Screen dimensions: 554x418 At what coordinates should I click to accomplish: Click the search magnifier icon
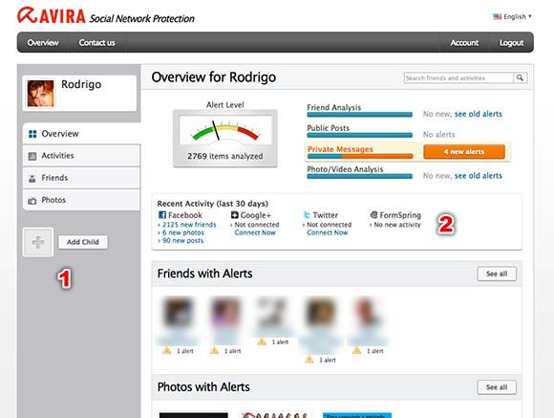520,77
